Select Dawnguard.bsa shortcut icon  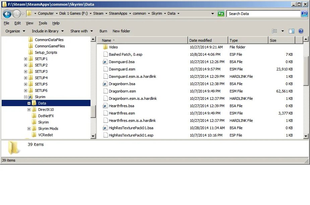[x=105, y=62]
